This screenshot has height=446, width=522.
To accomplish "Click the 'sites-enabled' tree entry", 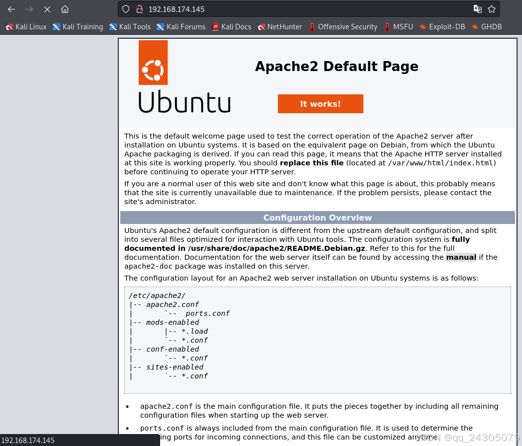I will (175, 367).
